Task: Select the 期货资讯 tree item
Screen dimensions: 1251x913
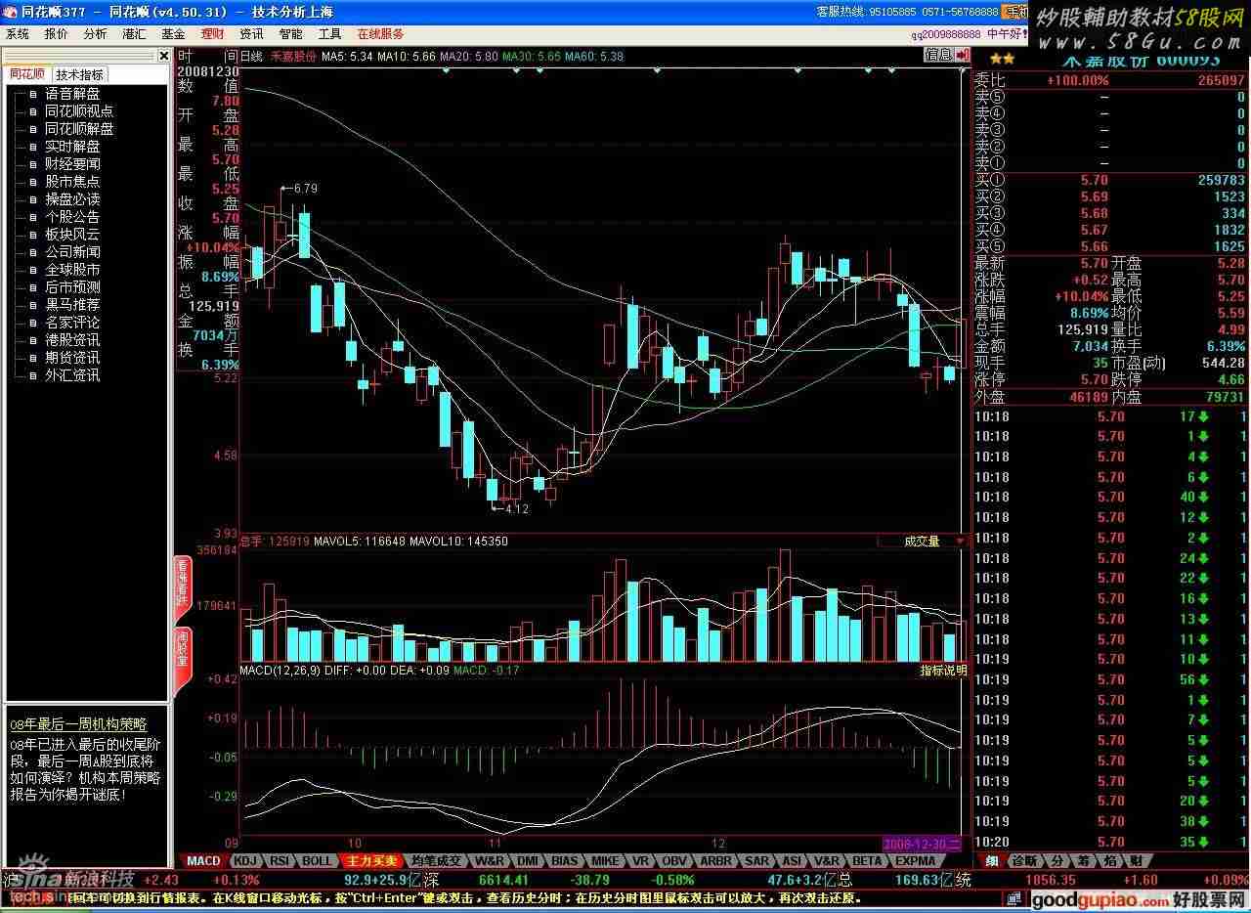Action: click(x=72, y=358)
